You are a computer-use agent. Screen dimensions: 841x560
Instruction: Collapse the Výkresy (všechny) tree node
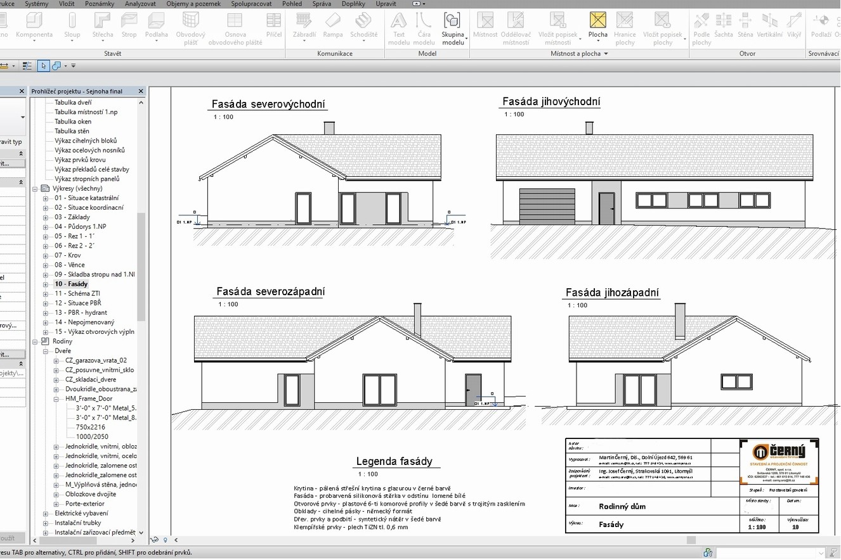point(35,188)
